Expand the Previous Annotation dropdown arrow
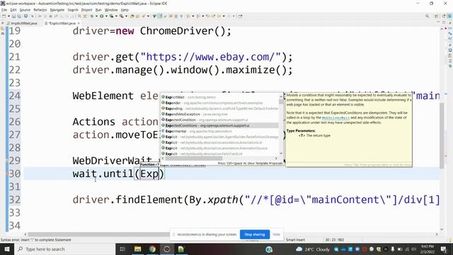 [203, 16]
